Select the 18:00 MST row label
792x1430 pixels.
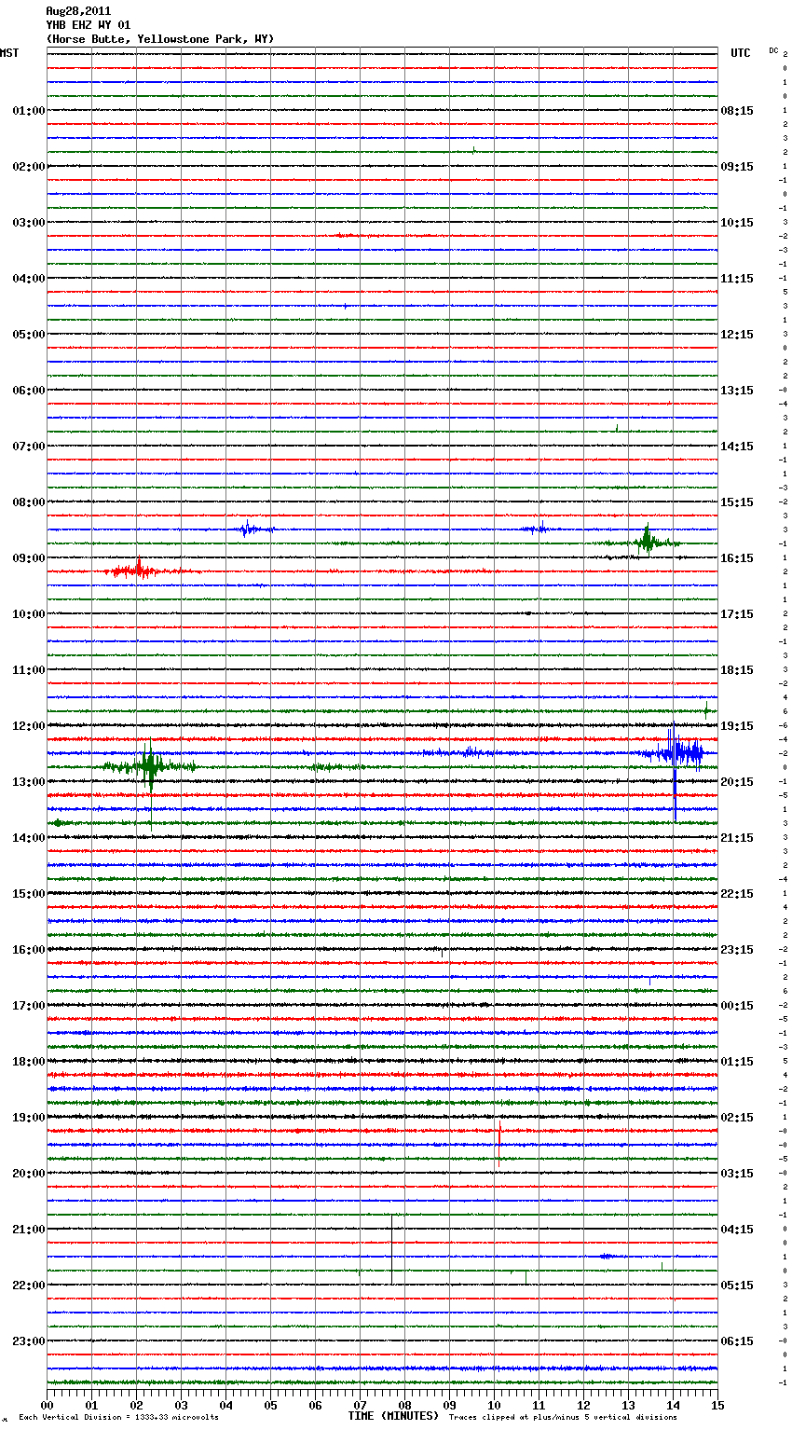pyautogui.click(x=28, y=1062)
